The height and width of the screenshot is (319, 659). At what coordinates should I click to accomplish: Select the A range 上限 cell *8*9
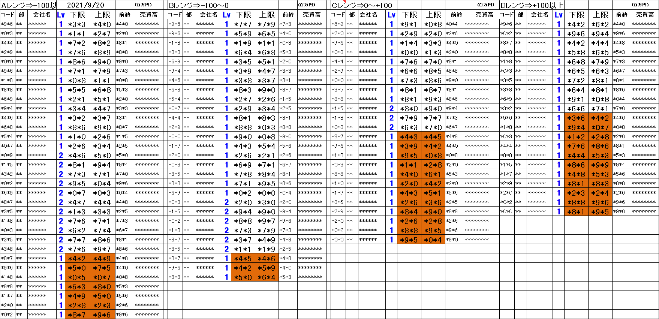pos(102,52)
